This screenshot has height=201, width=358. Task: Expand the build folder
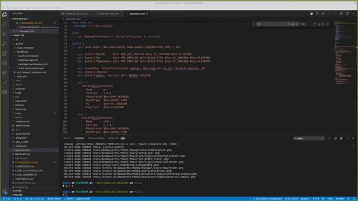18,93
